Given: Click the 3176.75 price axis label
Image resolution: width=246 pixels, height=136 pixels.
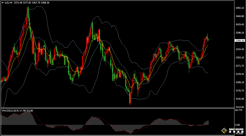Looking at the screenshot, I should [240, 90].
